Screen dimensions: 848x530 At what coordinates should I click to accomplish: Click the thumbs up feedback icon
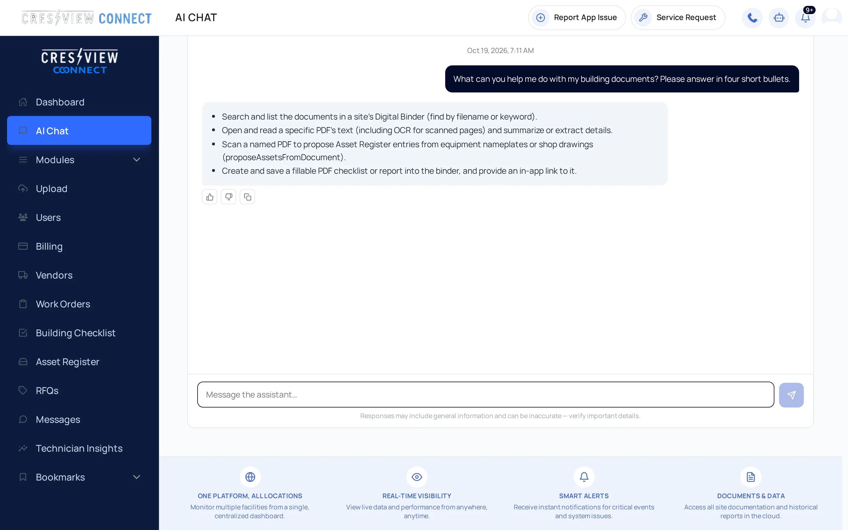pos(210,197)
